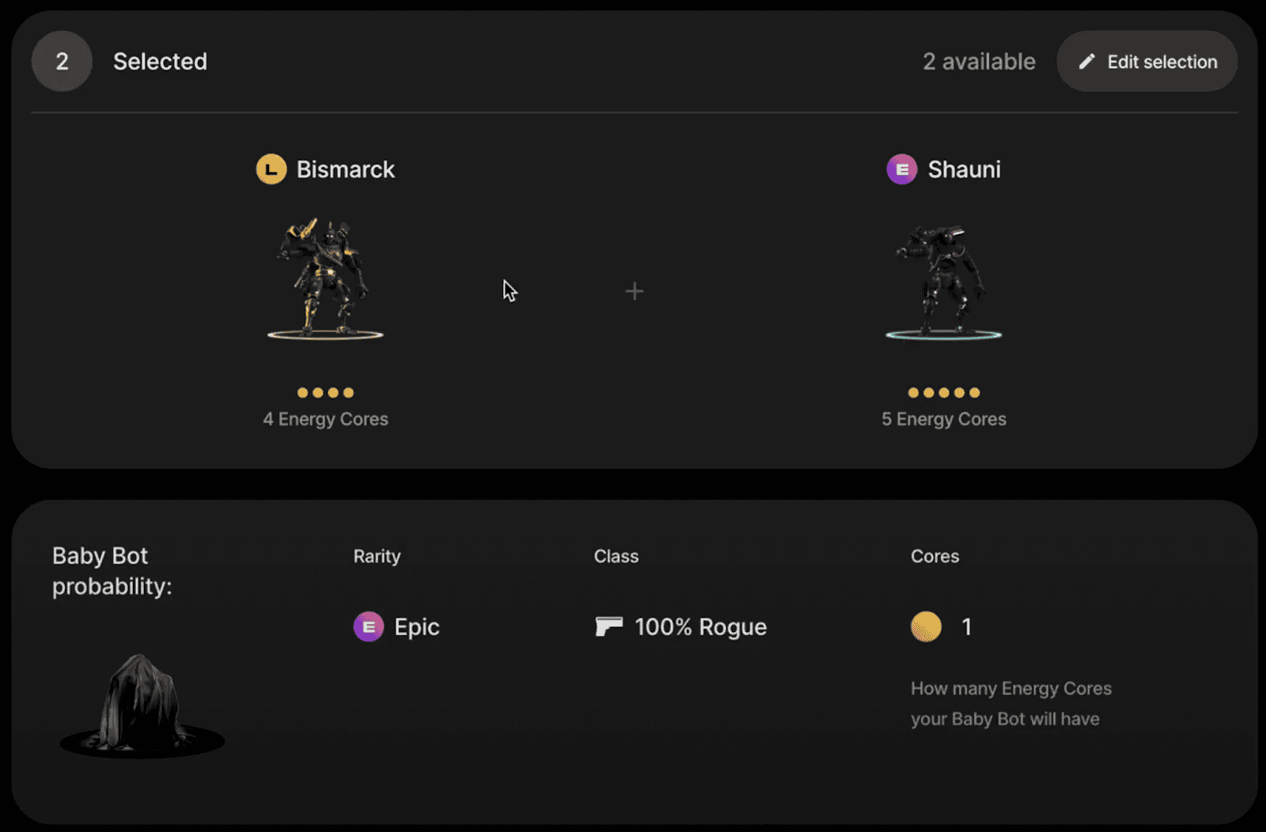Click the Legendary L badge beside Bismarck
The image size is (1266, 832).
(x=271, y=169)
